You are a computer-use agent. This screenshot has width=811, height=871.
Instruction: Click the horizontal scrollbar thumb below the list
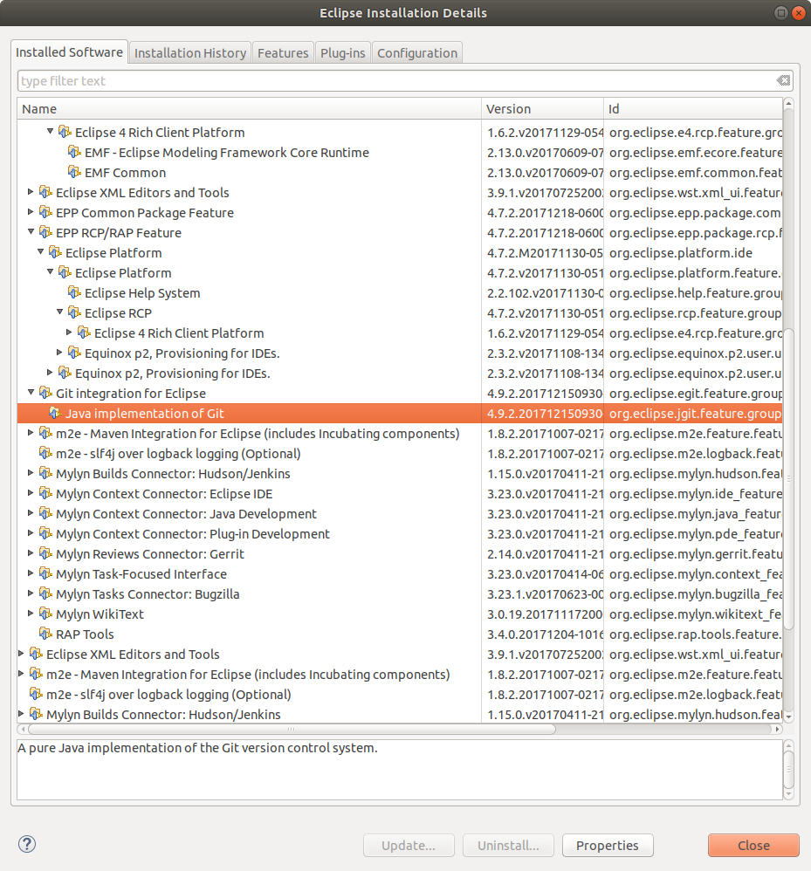pyautogui.click(x=292, y=729)
